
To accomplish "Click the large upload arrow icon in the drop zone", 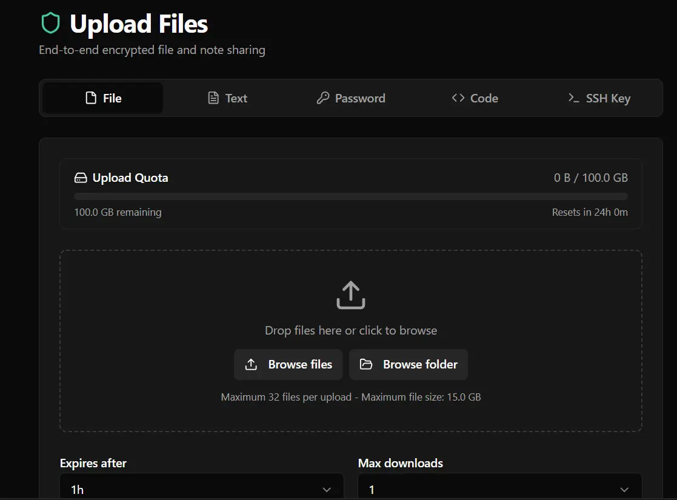I will [x=351, y=295].
